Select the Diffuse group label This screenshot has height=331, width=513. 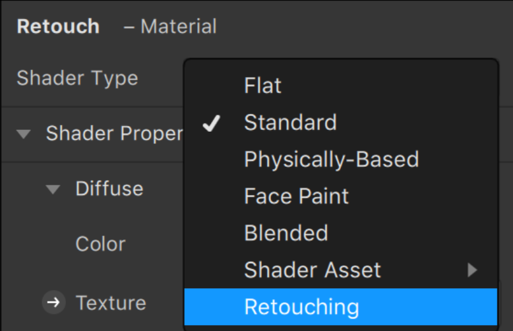click(x=109, y=189)
